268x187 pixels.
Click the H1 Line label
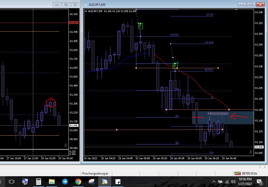point(209,42)
